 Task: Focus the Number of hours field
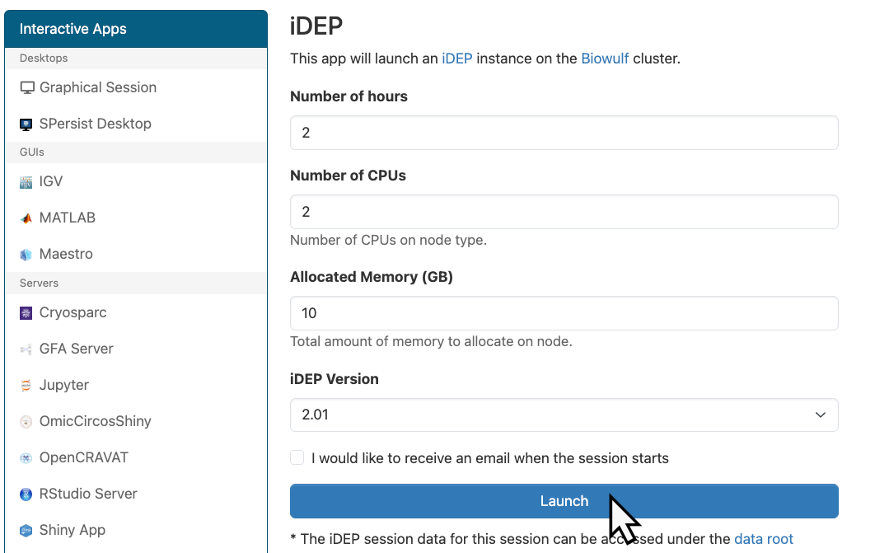coord(564,133)
